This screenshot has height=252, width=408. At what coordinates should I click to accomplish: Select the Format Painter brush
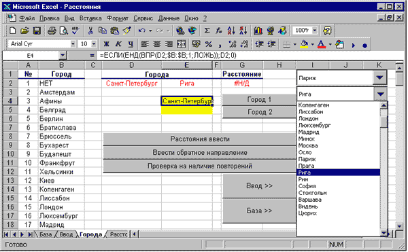[x=126, y=31]
